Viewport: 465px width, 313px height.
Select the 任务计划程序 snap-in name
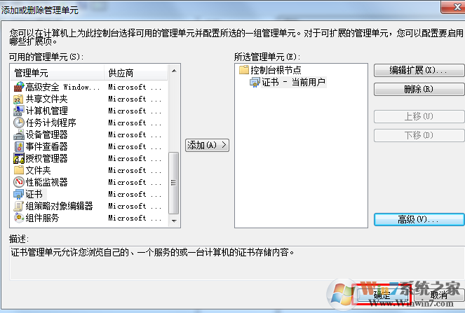50,123
